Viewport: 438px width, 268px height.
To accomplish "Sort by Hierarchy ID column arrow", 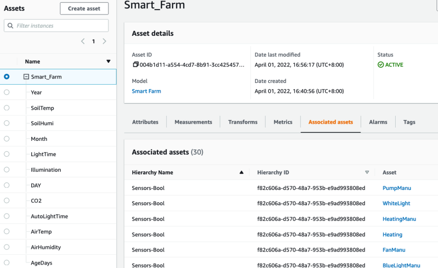I will (x=367, y=172).
